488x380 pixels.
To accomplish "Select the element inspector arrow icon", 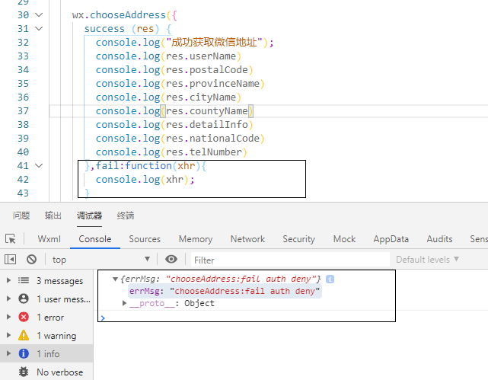I will (10, 238).
